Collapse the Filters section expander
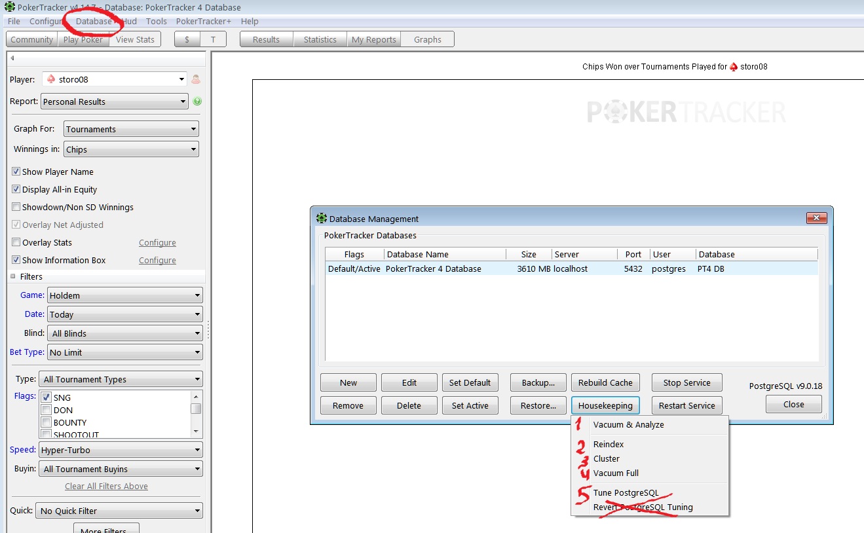 (x=13, y=277)
